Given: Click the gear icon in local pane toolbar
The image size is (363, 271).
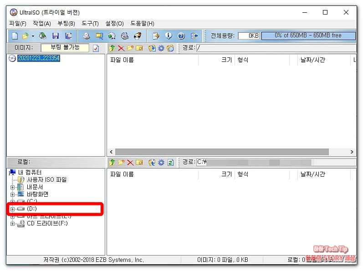Looking at the screenshot, I should pyautogui.click(x=161, y=163).
